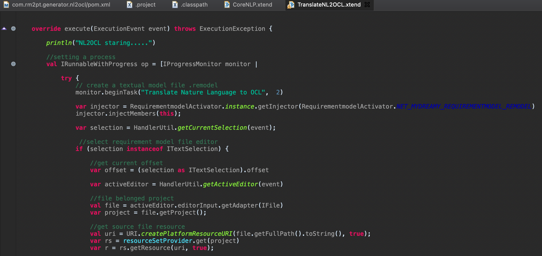Click the comment '//get current offset'
This screenshot has height=256, width=542.
[127, 163]
